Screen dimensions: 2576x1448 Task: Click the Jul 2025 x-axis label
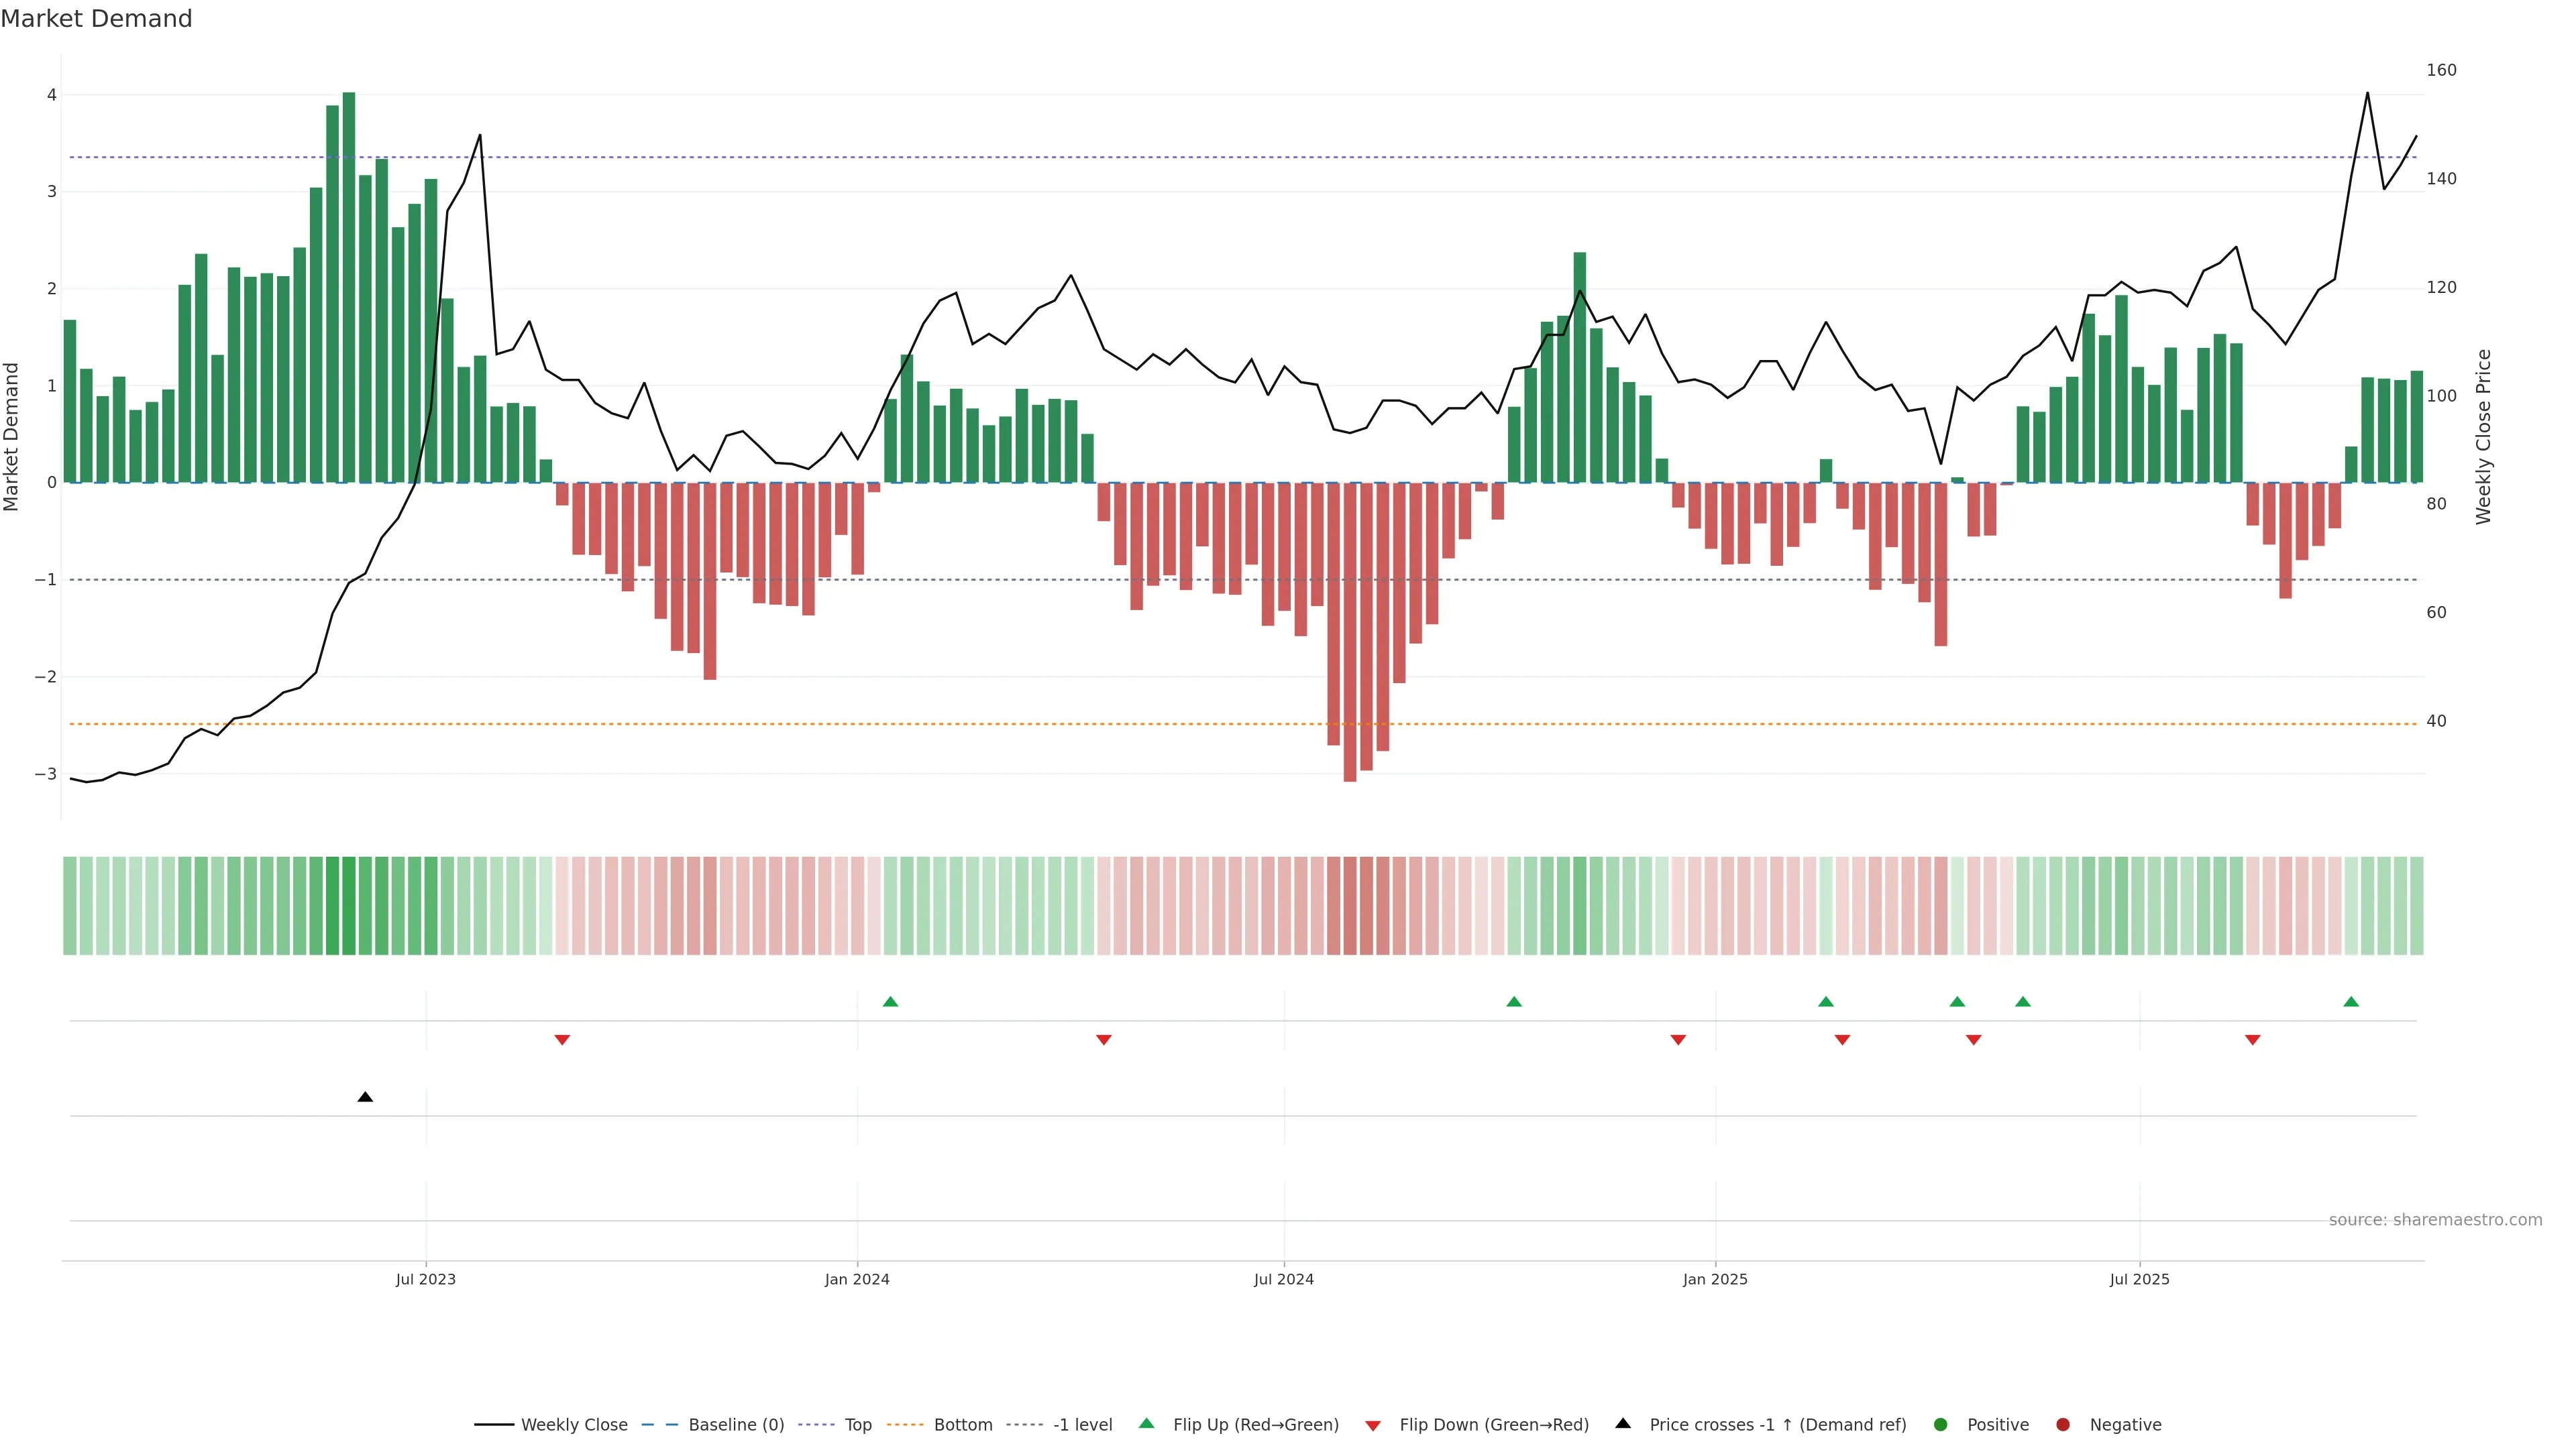[x=2139, y=1279]
